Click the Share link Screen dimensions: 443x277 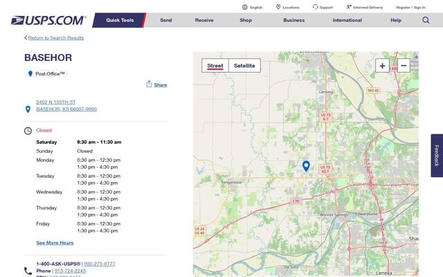161,84
